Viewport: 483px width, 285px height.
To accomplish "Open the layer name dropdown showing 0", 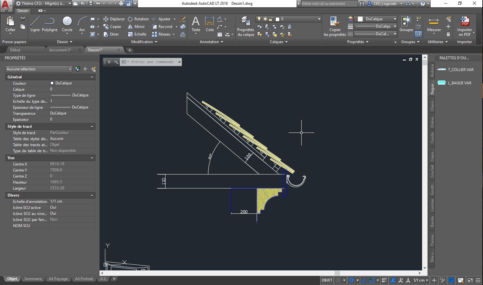I will [288, 19].
